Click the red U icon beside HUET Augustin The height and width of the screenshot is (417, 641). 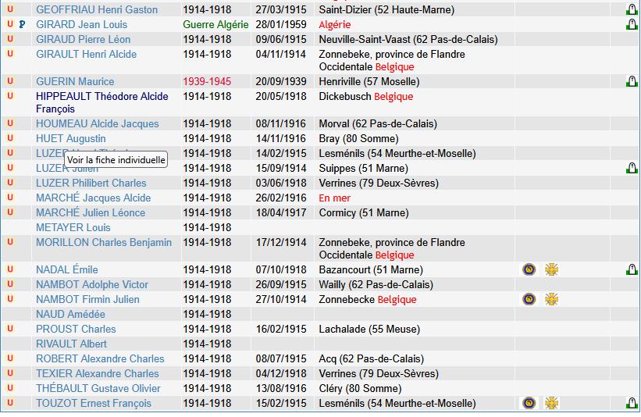[x=10, y=138]
